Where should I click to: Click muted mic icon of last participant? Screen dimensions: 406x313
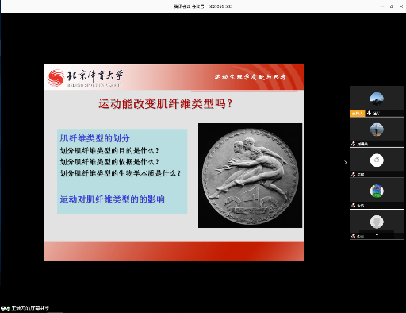(353, 236)
